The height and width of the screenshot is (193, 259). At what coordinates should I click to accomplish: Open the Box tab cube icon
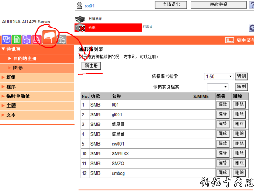click(x=27, y=40)
